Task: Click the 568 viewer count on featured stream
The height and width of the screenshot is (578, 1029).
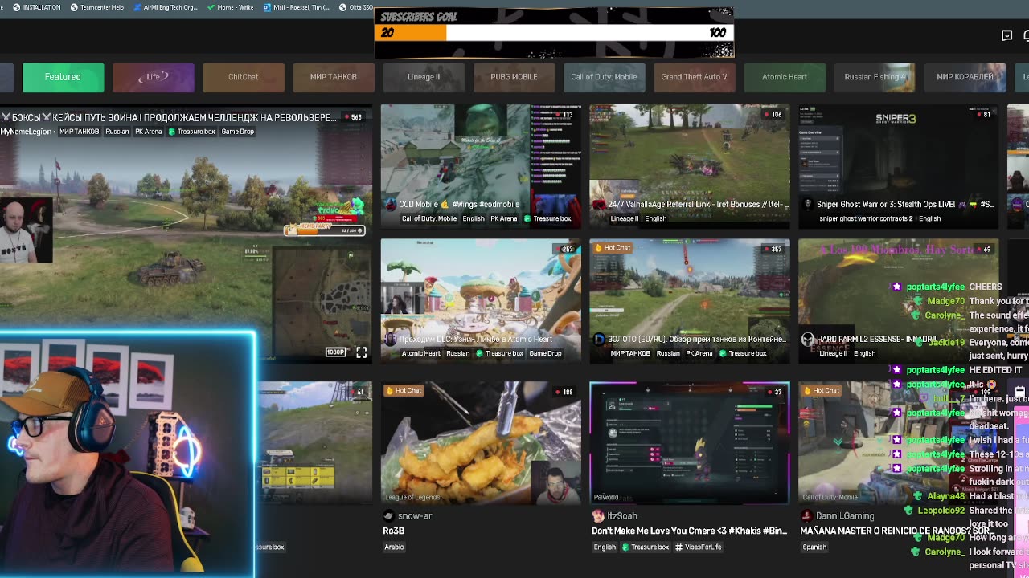Action: (353, 117)
